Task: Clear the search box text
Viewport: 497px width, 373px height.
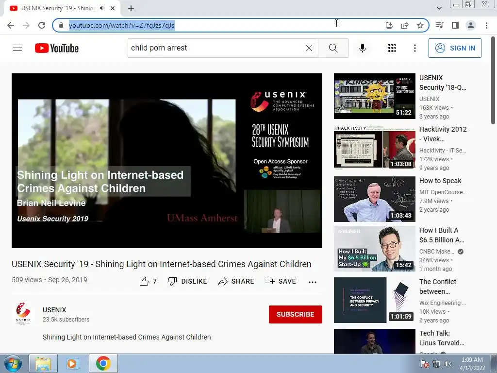Action: click(309, 48)
